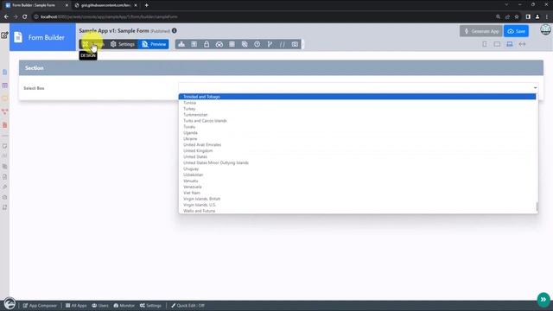
Task: Choose Tunisia from the list
Action: click(x=357, y=103)
